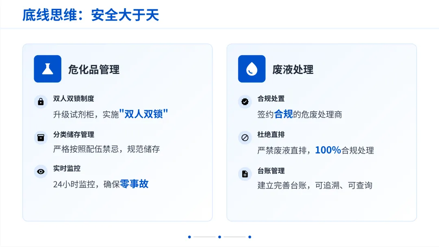
Task: Jump to the last pagination dot
Action: [250, 237]
